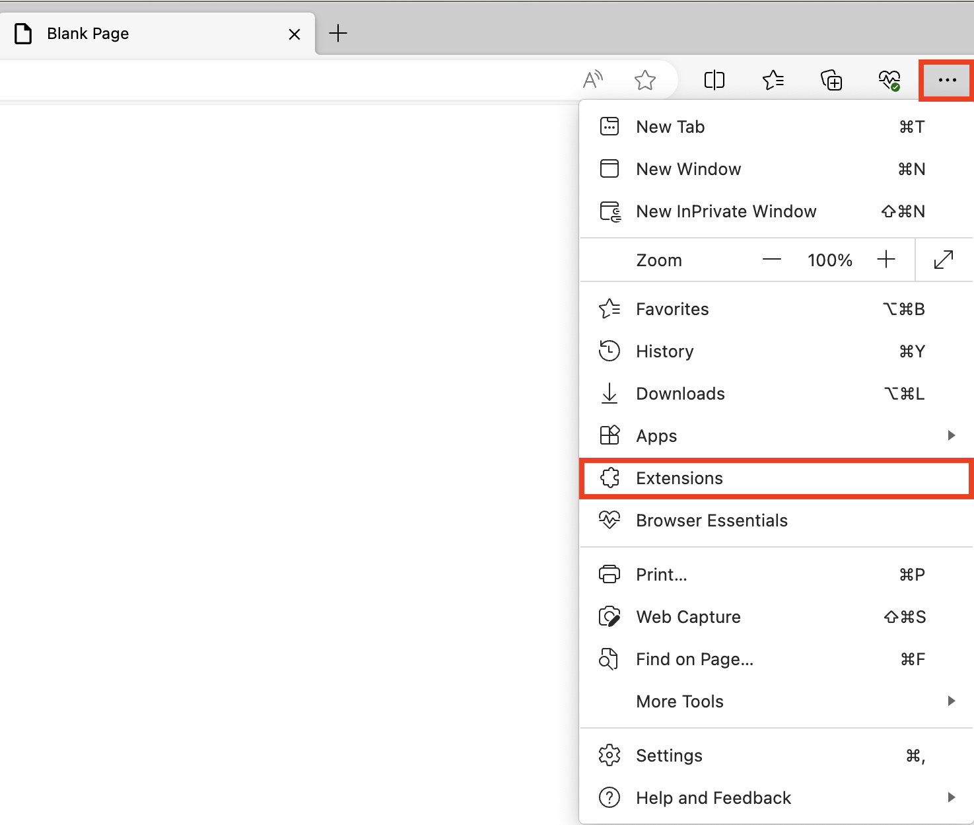Image resolution: width=974 pixels, height=825 pixels.
Task: Decrease zoom with the minus button
Action: point(771,260)
